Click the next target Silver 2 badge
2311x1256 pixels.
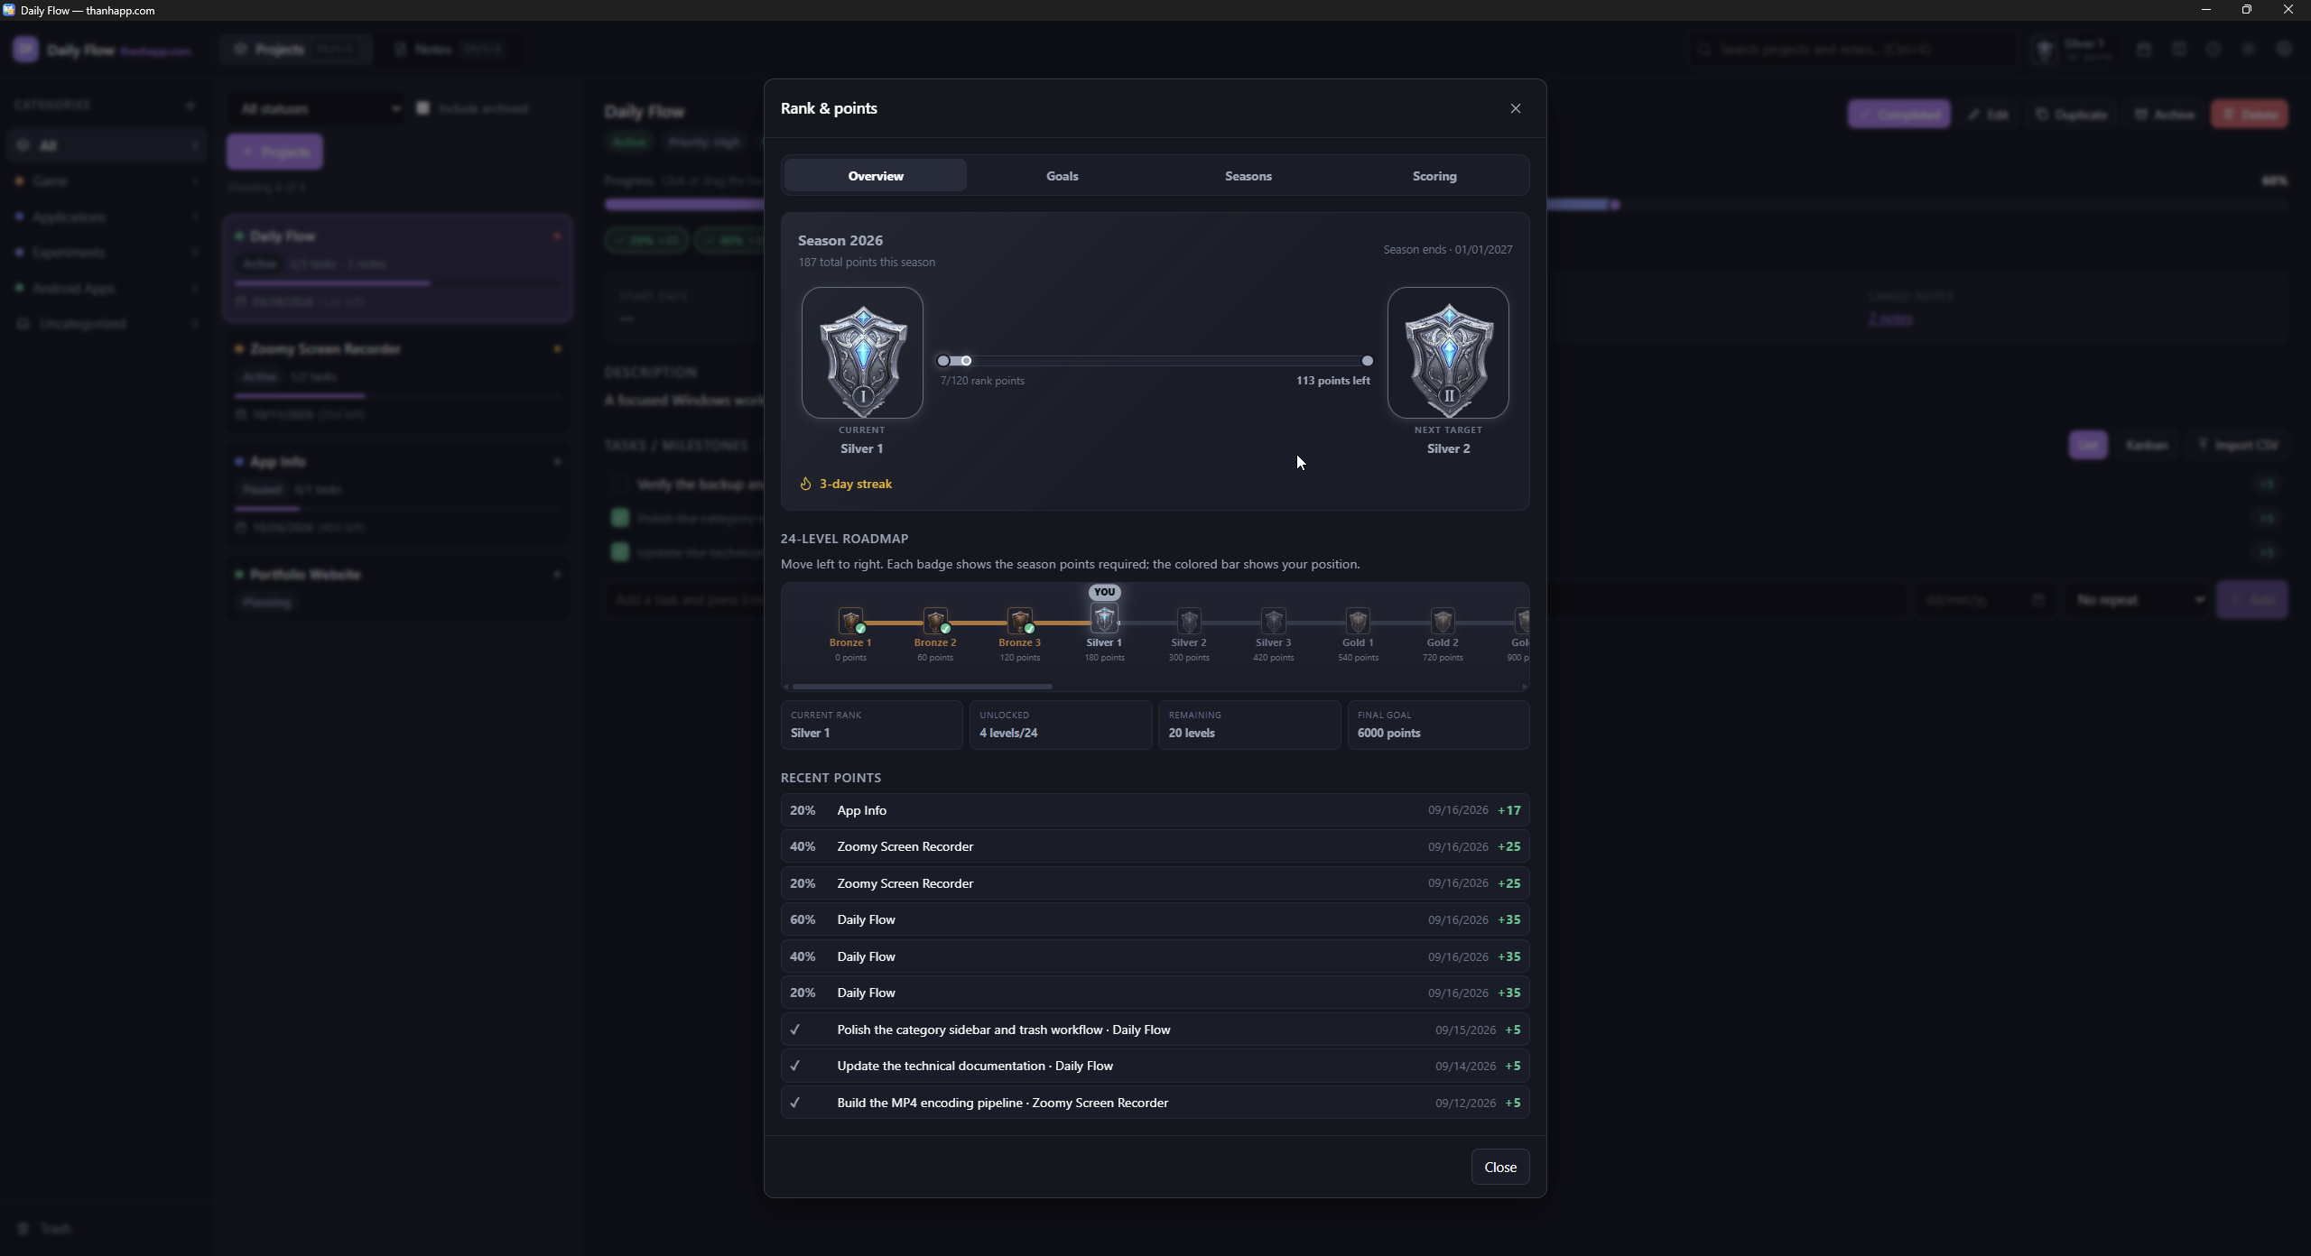pos(1448,353)
